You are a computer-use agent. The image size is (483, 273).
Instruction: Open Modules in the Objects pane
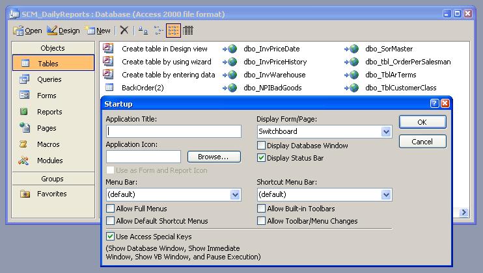tap(49, 161)
